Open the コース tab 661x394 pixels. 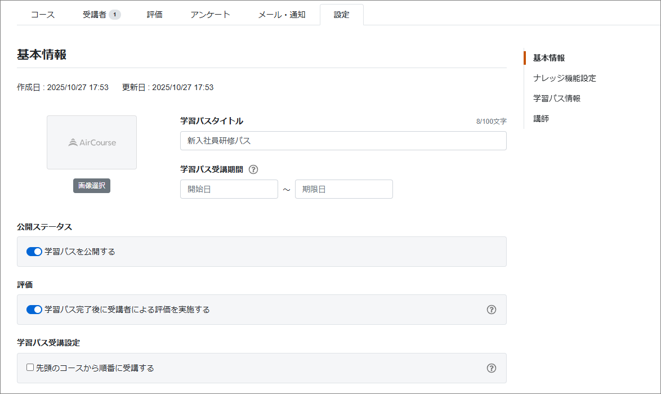[43, 15]
